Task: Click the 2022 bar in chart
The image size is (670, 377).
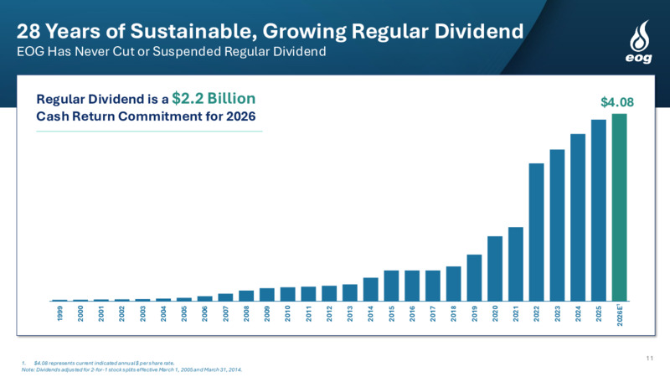Action: pos(536,232)
